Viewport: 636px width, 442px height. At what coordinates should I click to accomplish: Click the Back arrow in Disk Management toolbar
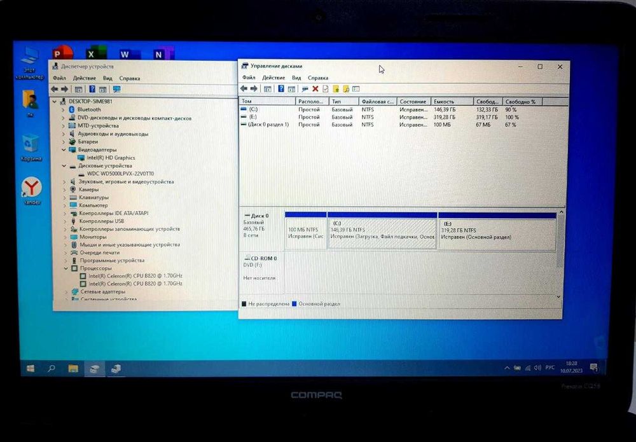244,89
